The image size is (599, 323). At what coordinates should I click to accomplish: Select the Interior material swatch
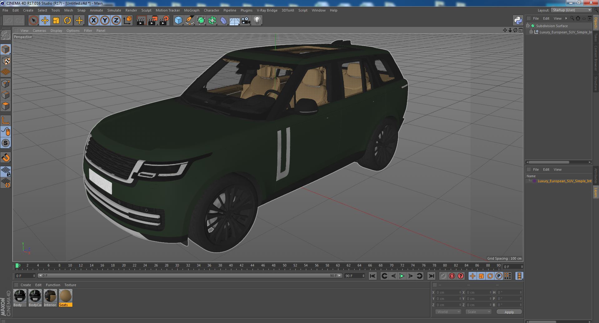click(x=50, y=298)
